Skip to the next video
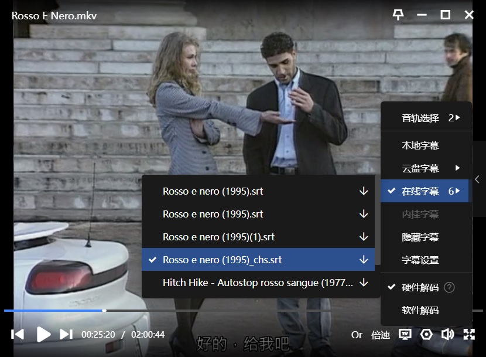Viewport: 486px width, 357px height. point(66,334)
